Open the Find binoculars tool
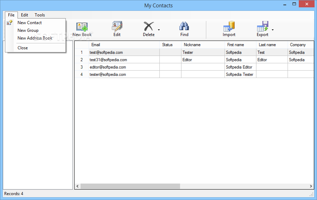The width and height of the screenshot is (317, 200). (184, 26)
